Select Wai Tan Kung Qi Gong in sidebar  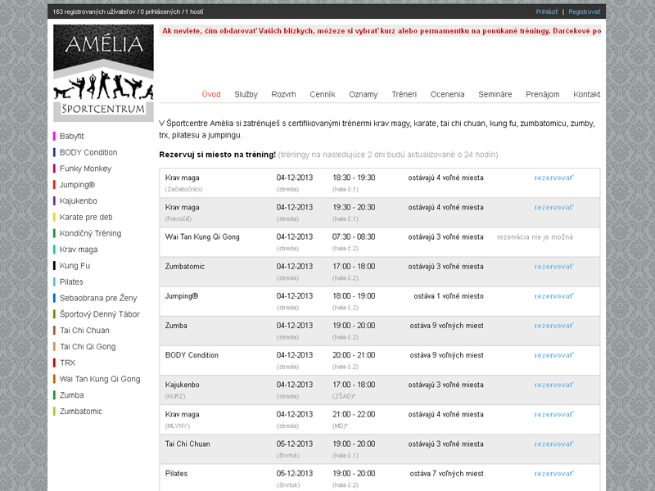(x=100, y=379)
